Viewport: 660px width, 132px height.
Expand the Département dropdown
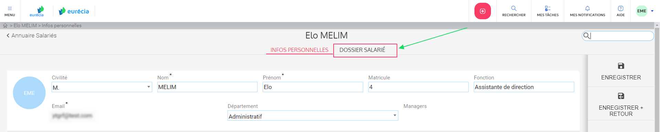(x=313, y=116)
